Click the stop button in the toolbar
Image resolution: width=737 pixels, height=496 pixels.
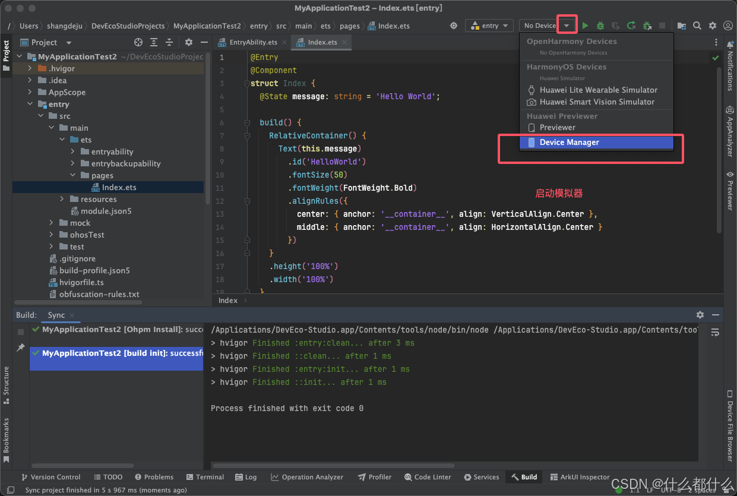662,26
